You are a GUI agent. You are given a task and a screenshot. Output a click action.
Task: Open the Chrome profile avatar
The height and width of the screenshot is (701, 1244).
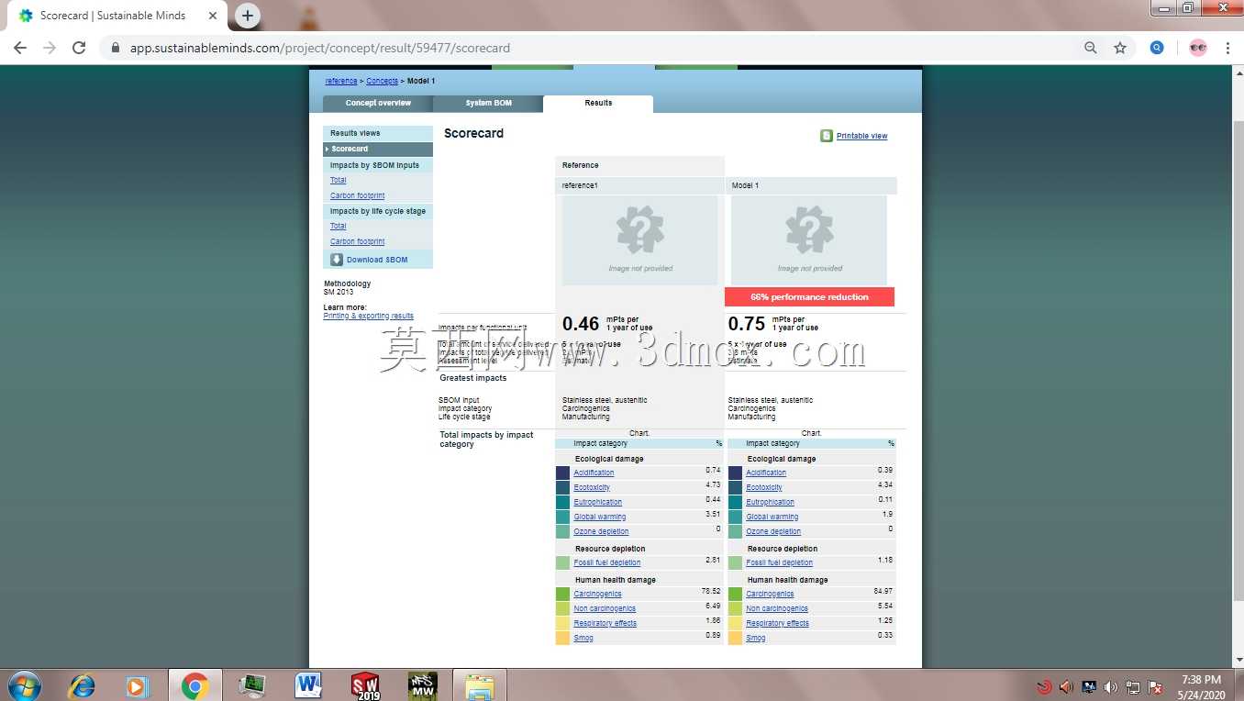tap(1198, 48)
